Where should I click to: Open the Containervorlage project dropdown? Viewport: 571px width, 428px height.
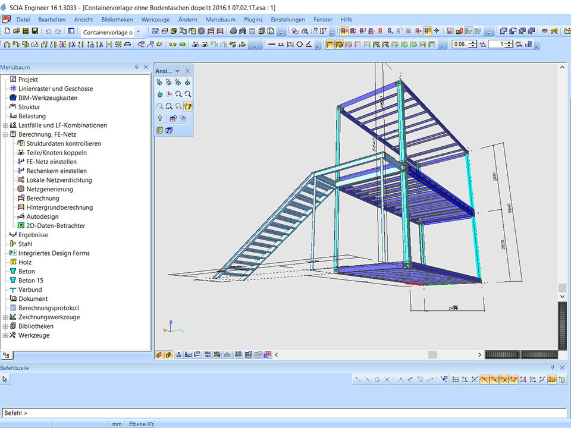(x=139, y=32)
